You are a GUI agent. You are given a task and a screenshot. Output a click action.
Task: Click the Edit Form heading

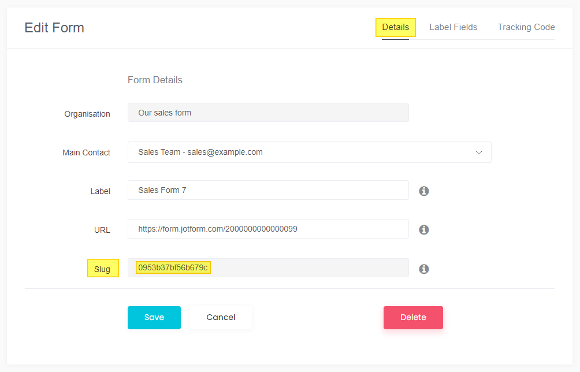(x=54, y=28)
